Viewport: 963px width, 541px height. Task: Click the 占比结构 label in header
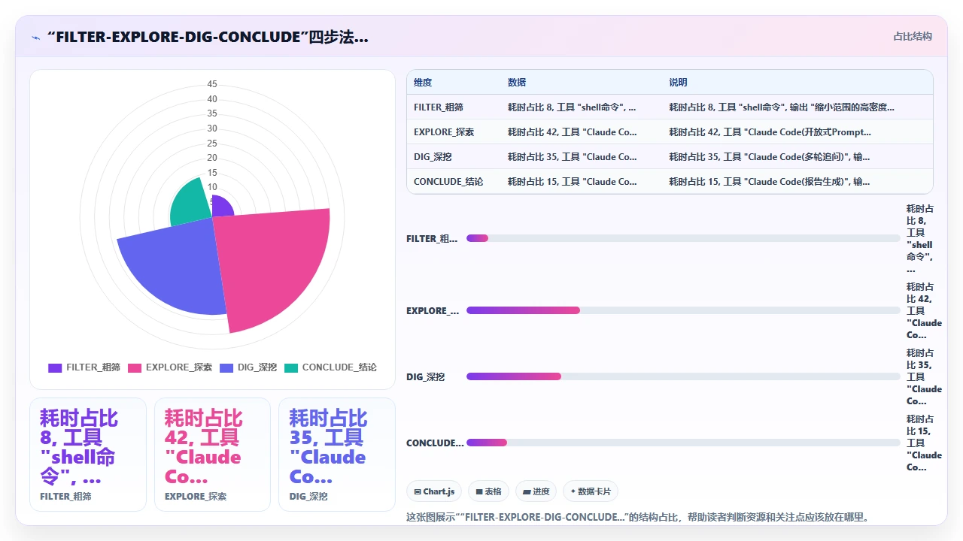coord(913,36)
